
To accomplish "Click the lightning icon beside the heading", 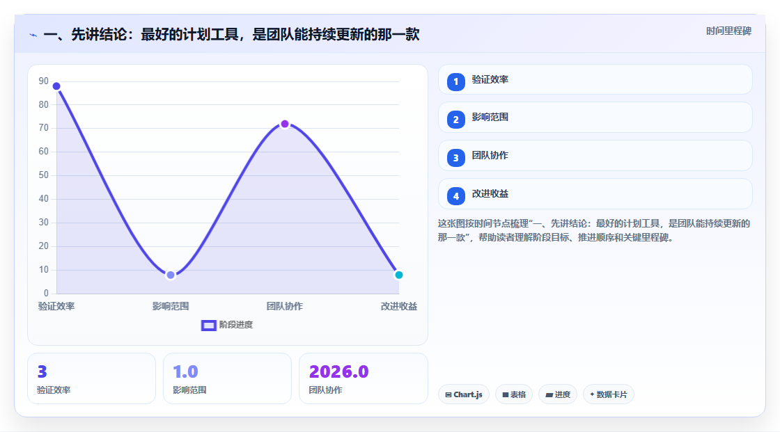I will (33, 35).
